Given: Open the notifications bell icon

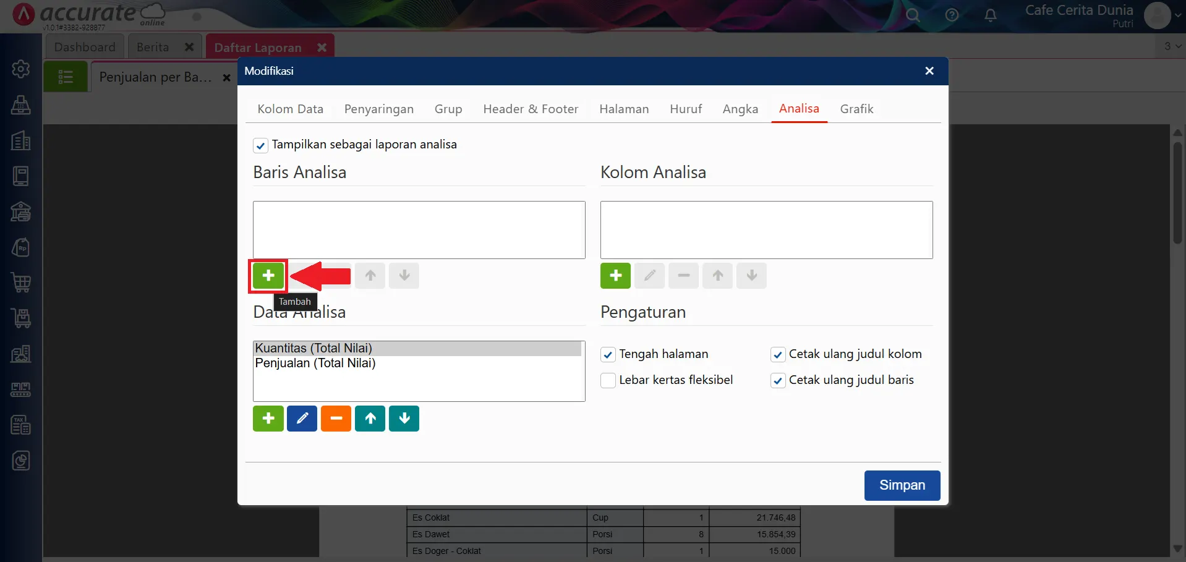Looking at the screenshot, I should pyautogui.click(x=991, y=15).
